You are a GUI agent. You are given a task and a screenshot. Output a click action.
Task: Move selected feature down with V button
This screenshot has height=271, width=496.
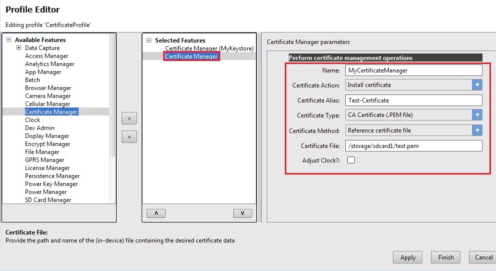click(242, 213)
